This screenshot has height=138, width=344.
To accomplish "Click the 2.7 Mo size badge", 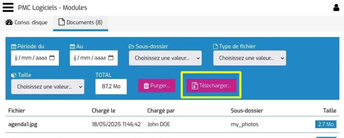I will 326,124.
